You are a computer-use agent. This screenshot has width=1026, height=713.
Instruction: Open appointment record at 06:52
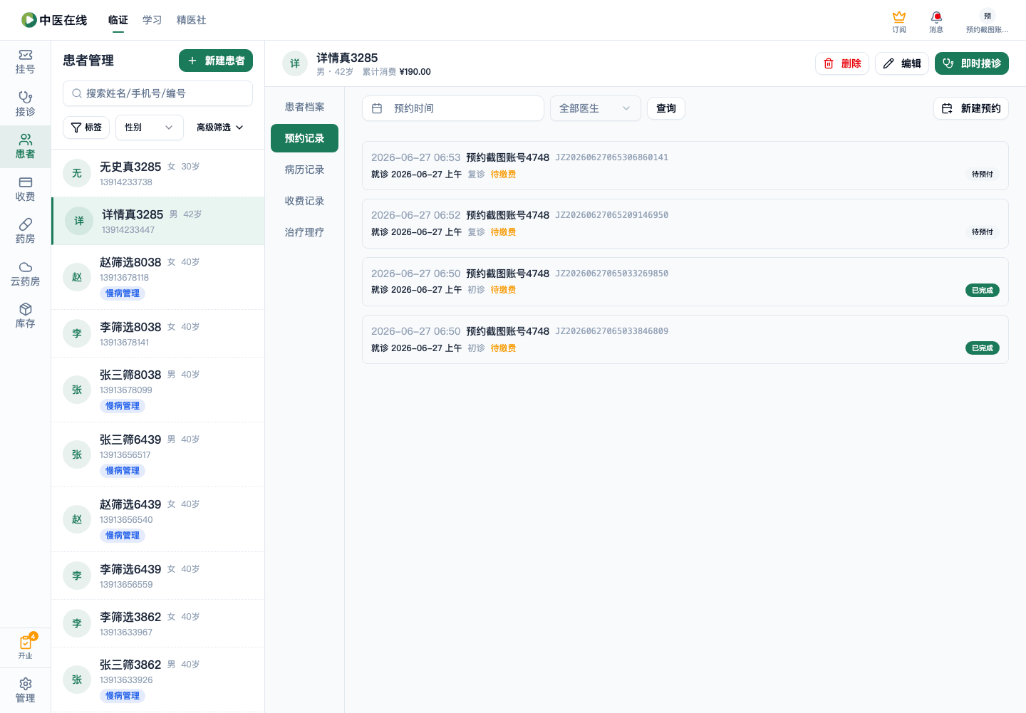coord(685,224)
